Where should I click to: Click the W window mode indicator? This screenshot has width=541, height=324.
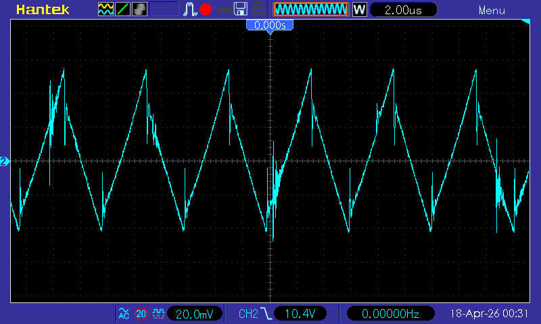pos(359,9)
